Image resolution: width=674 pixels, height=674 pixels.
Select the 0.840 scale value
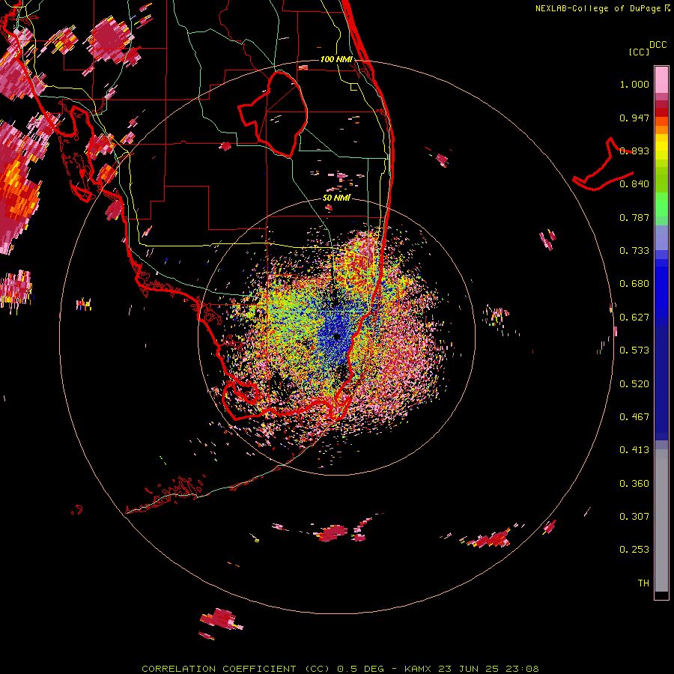pos(634,184)
